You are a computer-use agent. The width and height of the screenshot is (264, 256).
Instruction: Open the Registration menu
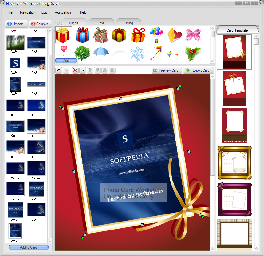coord(62,12)
